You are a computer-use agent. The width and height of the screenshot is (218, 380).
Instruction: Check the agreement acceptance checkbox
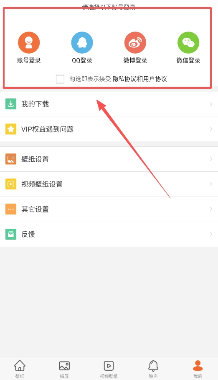click(x=60, y=79)
